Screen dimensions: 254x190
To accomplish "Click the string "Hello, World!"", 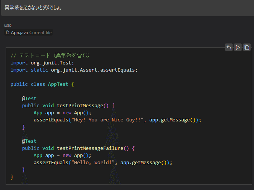I will coord(93,163).
